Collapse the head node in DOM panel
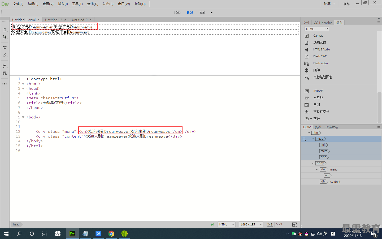382x239 pixels. click(x=313, y=139)
